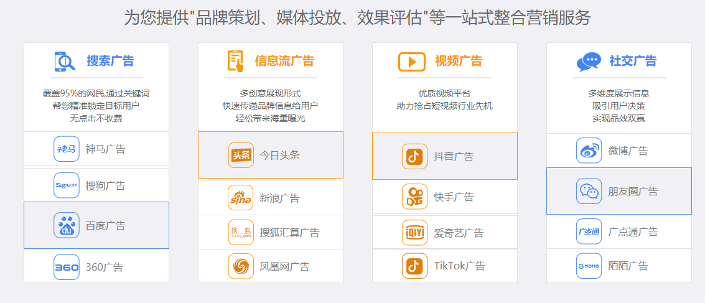Click the WeChat Moments chat-bubbles icon
The width and height of the screenshot is (705, 303).
589,191
